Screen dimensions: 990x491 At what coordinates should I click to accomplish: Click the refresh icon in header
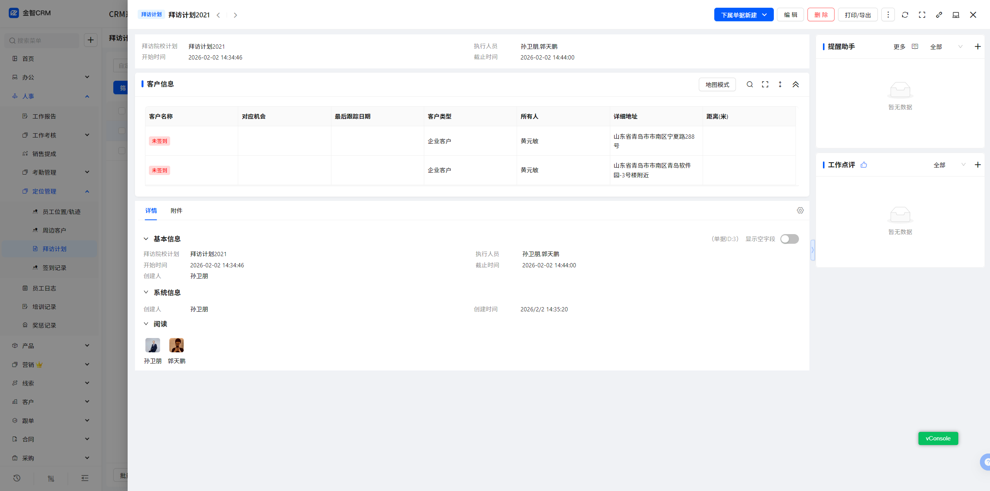(905, 15)
